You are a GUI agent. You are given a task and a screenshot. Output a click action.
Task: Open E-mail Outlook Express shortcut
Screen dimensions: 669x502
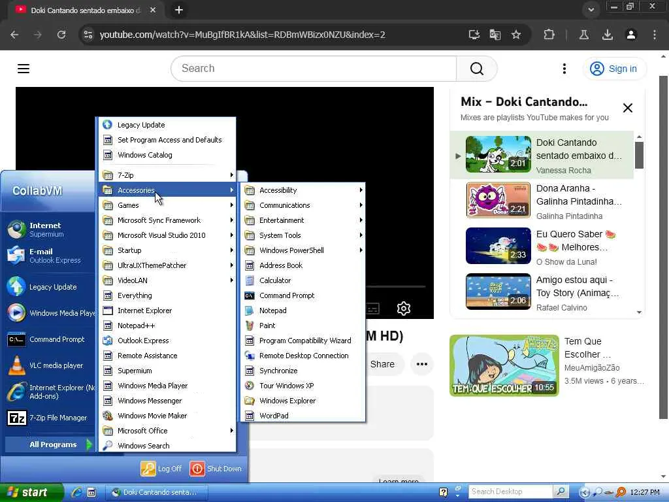pos(49,256)
